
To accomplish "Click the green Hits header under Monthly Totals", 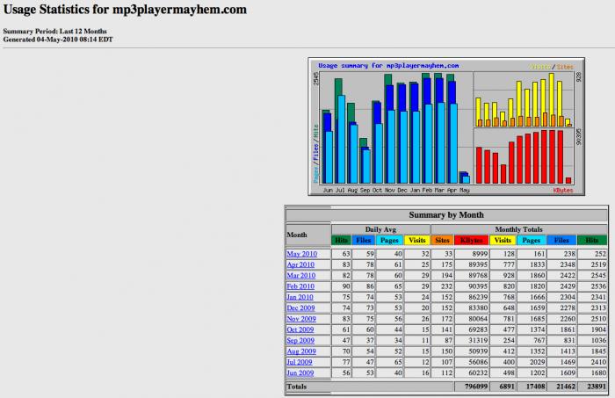I will [x=592, y=240].
